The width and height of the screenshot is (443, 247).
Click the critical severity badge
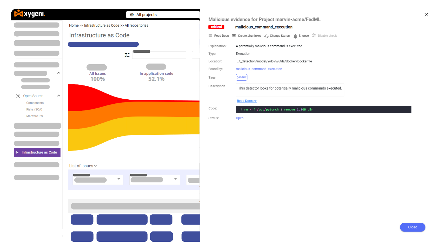[216, 27]
